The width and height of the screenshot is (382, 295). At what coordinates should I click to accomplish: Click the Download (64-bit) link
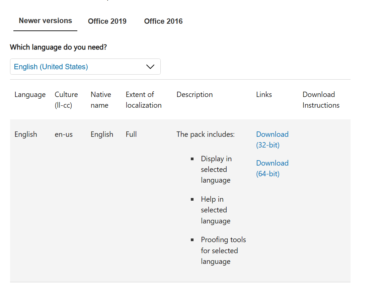[x=272, y=168]
